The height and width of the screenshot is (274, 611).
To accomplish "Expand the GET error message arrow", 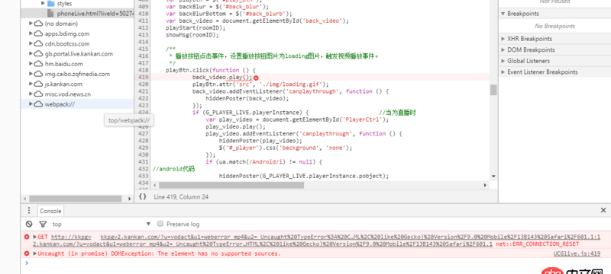I will 34,237.
